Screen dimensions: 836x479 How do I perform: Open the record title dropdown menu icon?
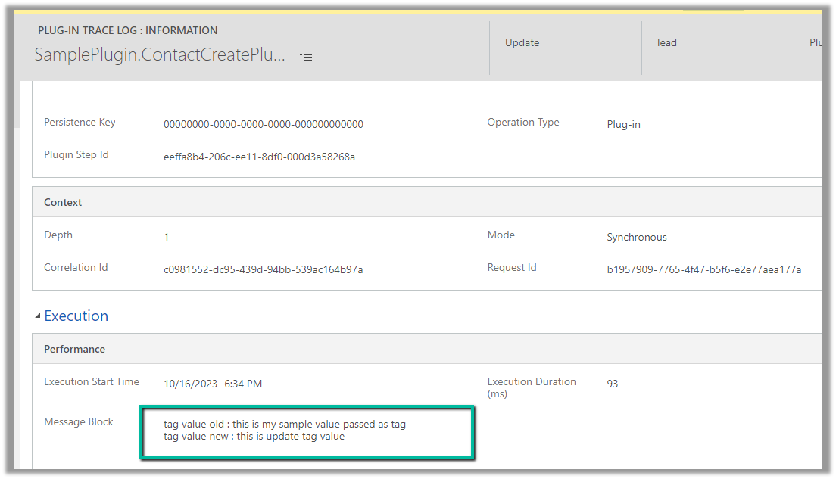tap(306, 57)
